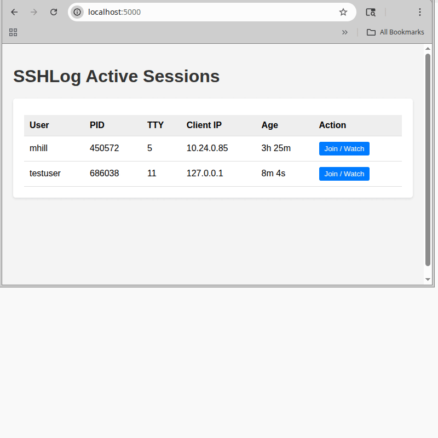The height and width of the screenshot is (438, 438).
Task: Select client IP 10.24.0.85
Action: [207, 148]
